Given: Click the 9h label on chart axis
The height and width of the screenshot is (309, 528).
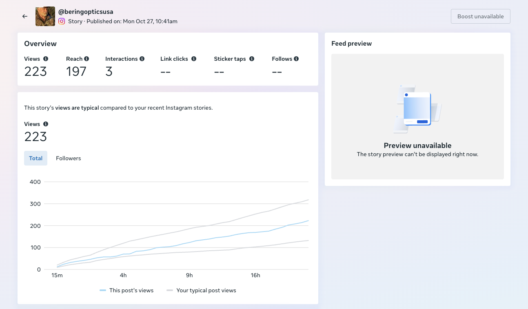Looking at the screenshot, I should (189, 275).
